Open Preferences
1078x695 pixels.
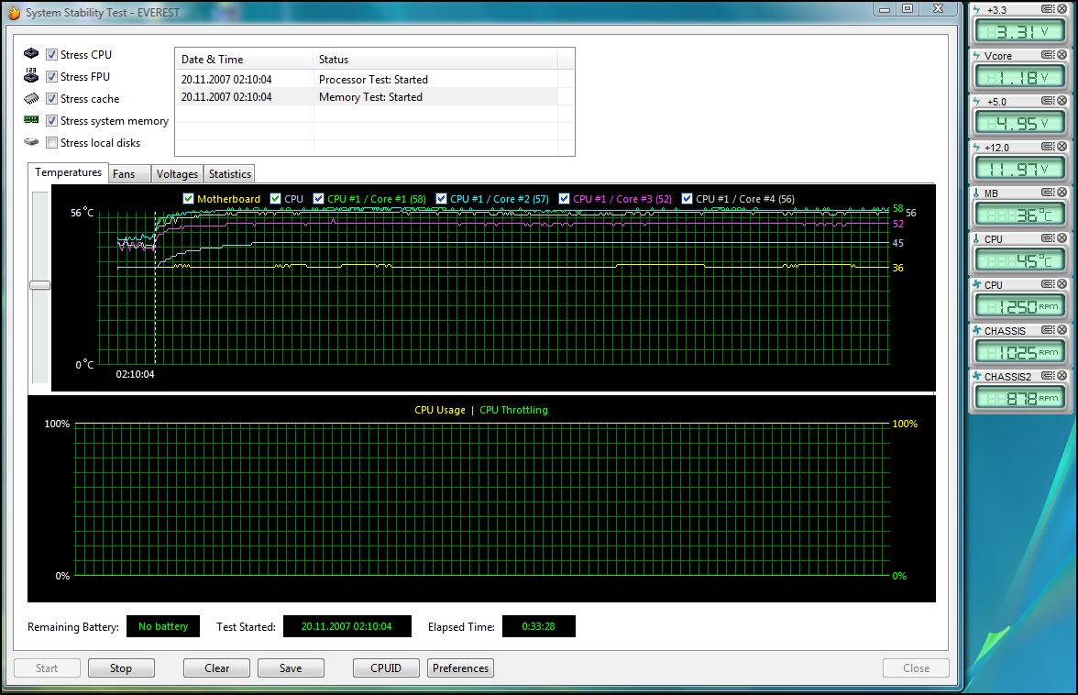click(460, 668)
